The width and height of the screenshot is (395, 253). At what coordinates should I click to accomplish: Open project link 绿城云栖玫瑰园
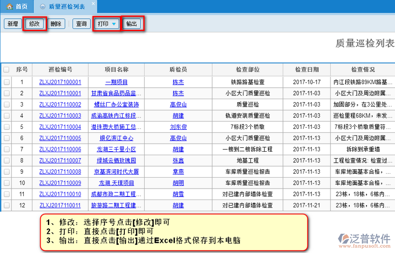pos(116,160)
